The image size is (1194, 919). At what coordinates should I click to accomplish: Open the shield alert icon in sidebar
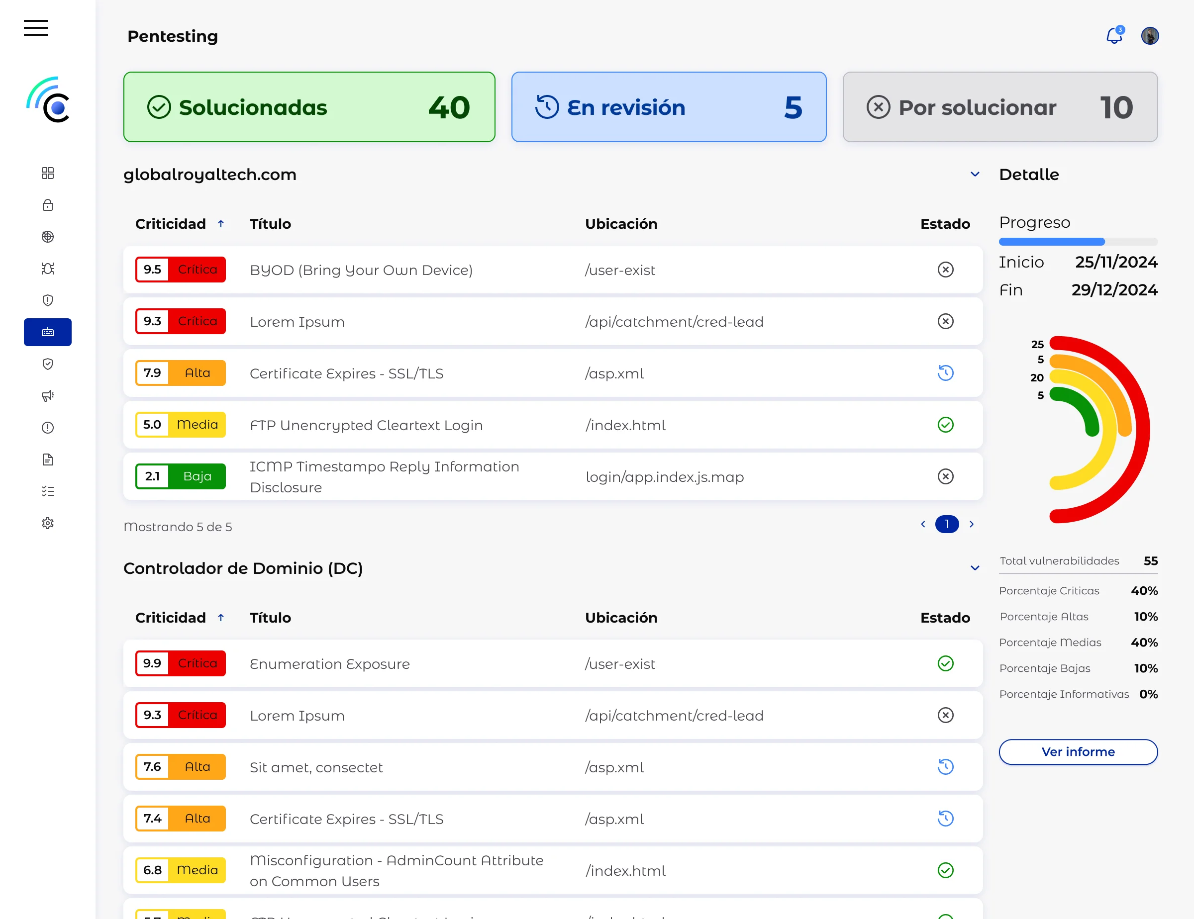pos(48,300)
